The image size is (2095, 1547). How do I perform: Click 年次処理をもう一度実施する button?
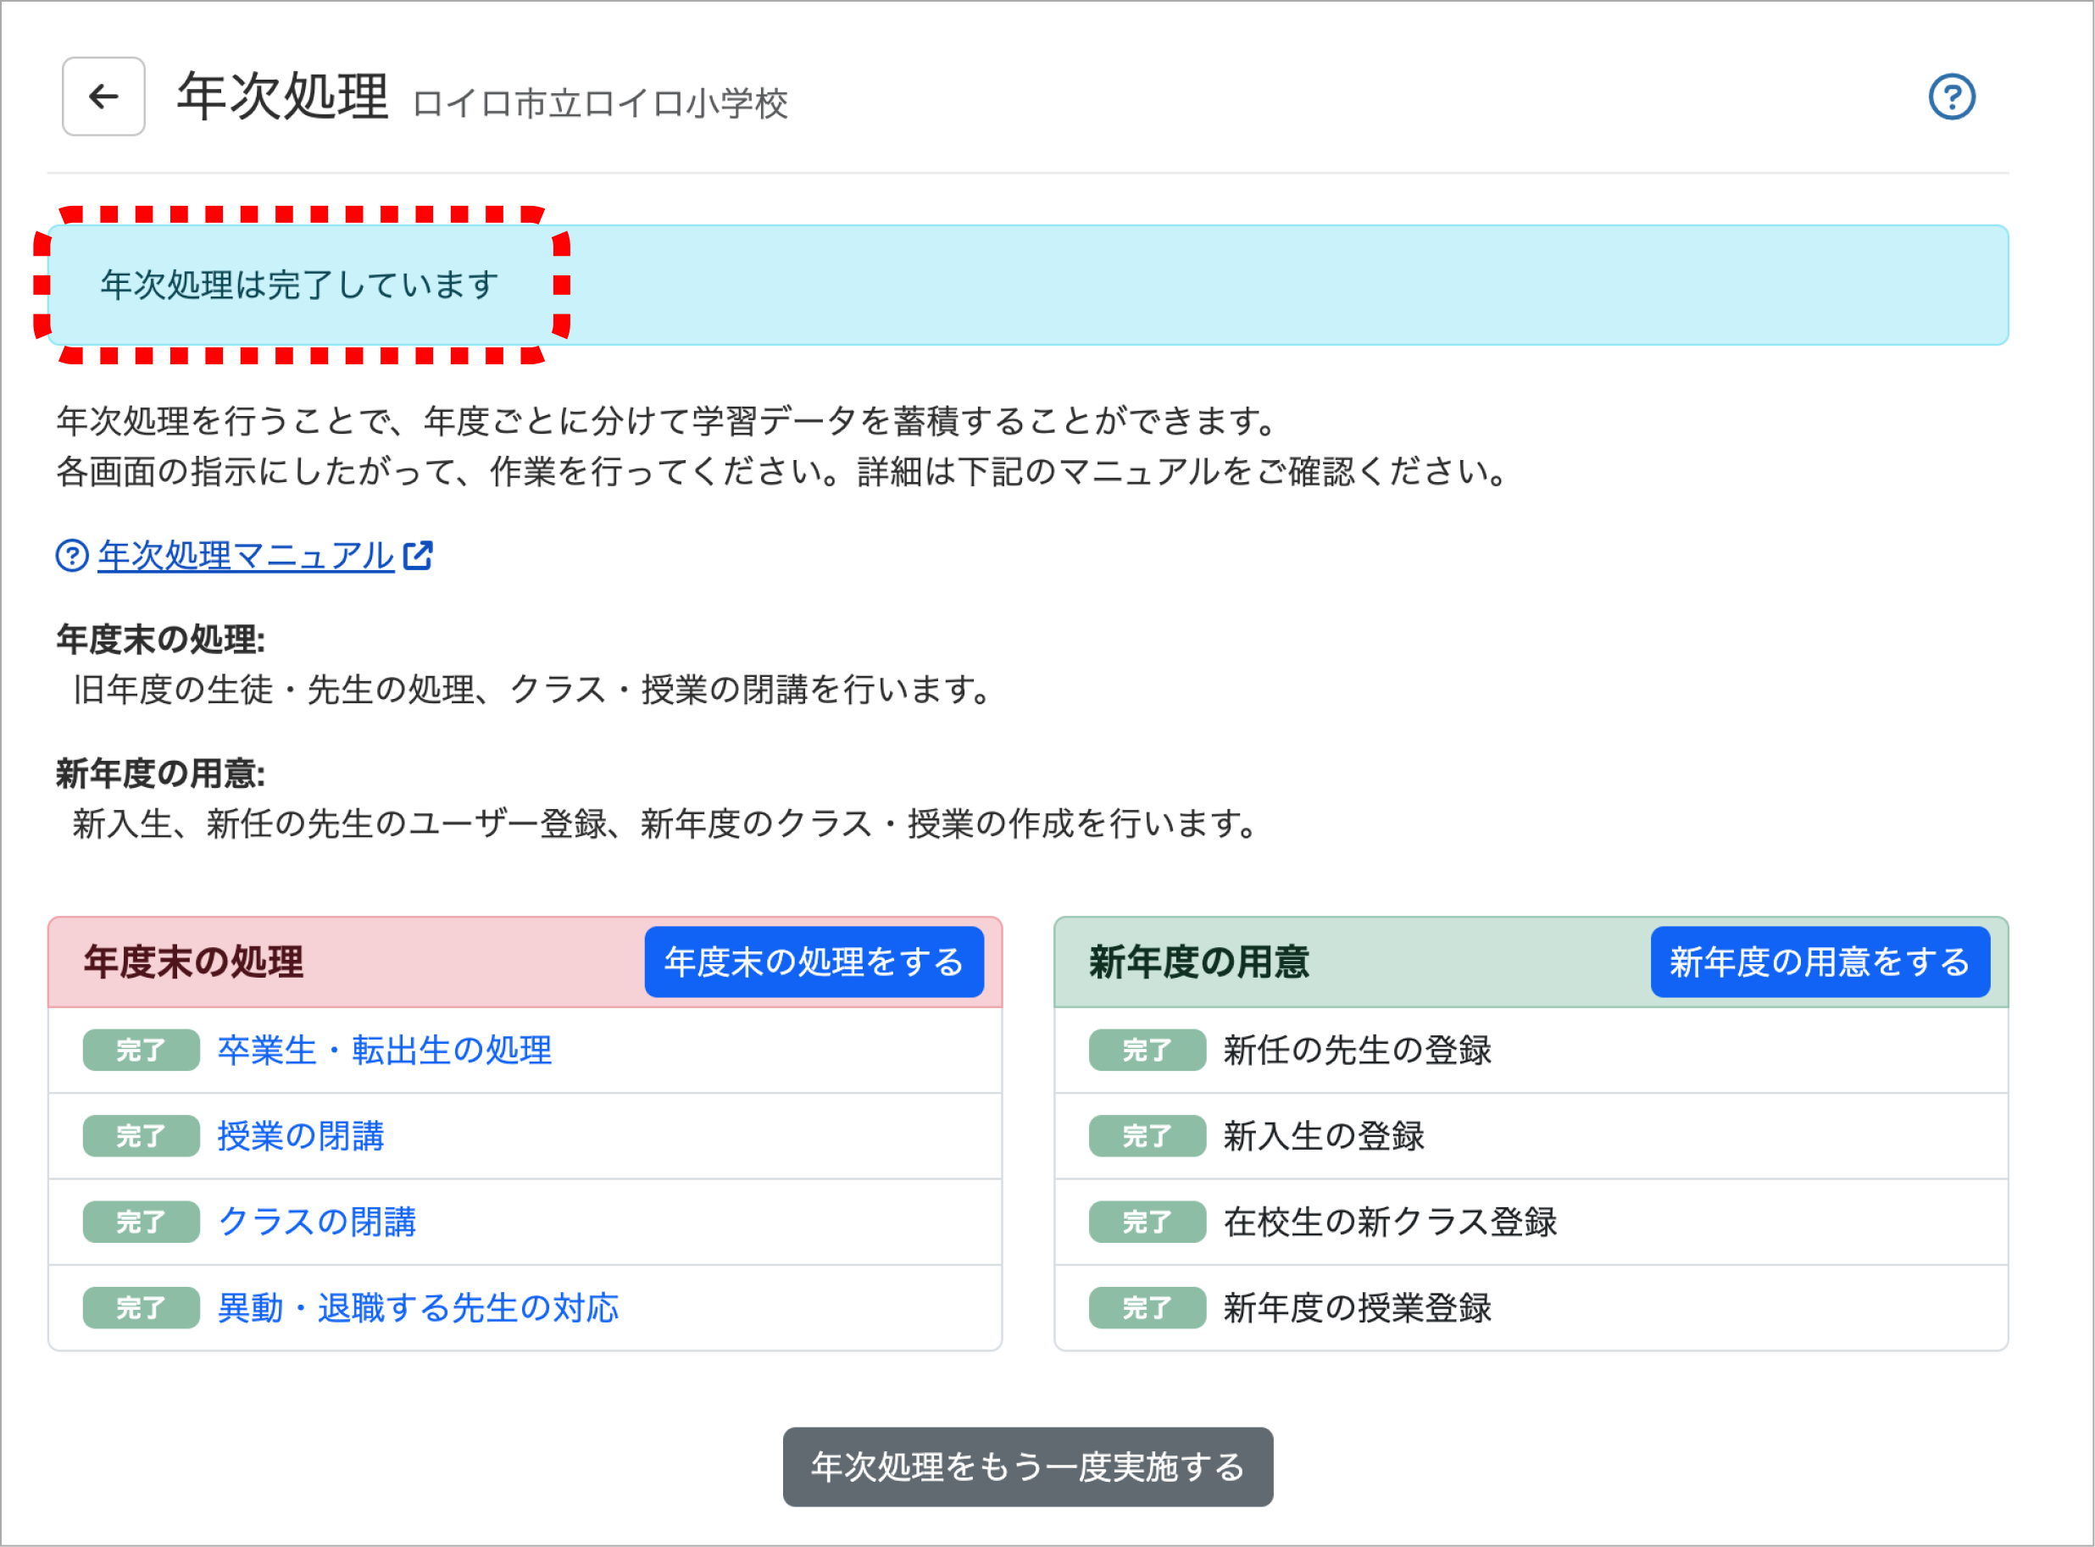[1027, 1467]
